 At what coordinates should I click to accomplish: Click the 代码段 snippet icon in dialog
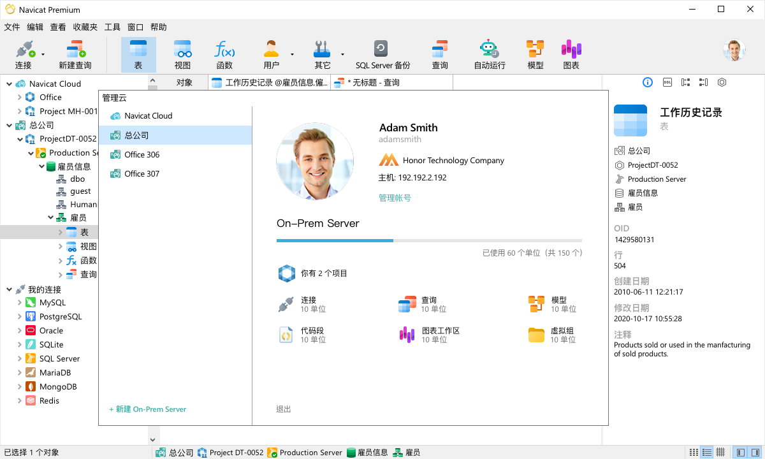(x=286, y=335)
